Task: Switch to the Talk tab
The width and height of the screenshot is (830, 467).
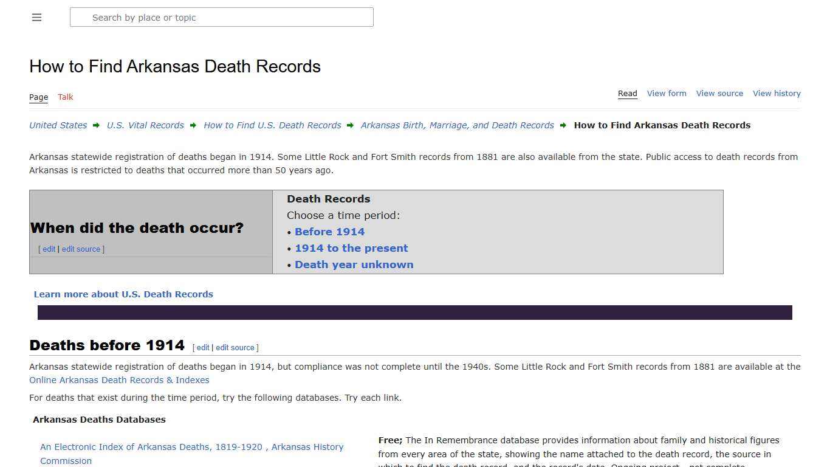Action: (65, 97)
